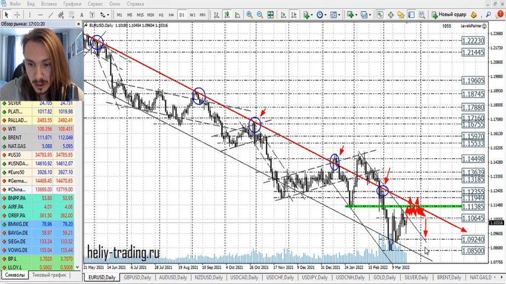Toggle candlestick chart mode
The width and height of the screenshot is (506, 284).
coord(227,15)
